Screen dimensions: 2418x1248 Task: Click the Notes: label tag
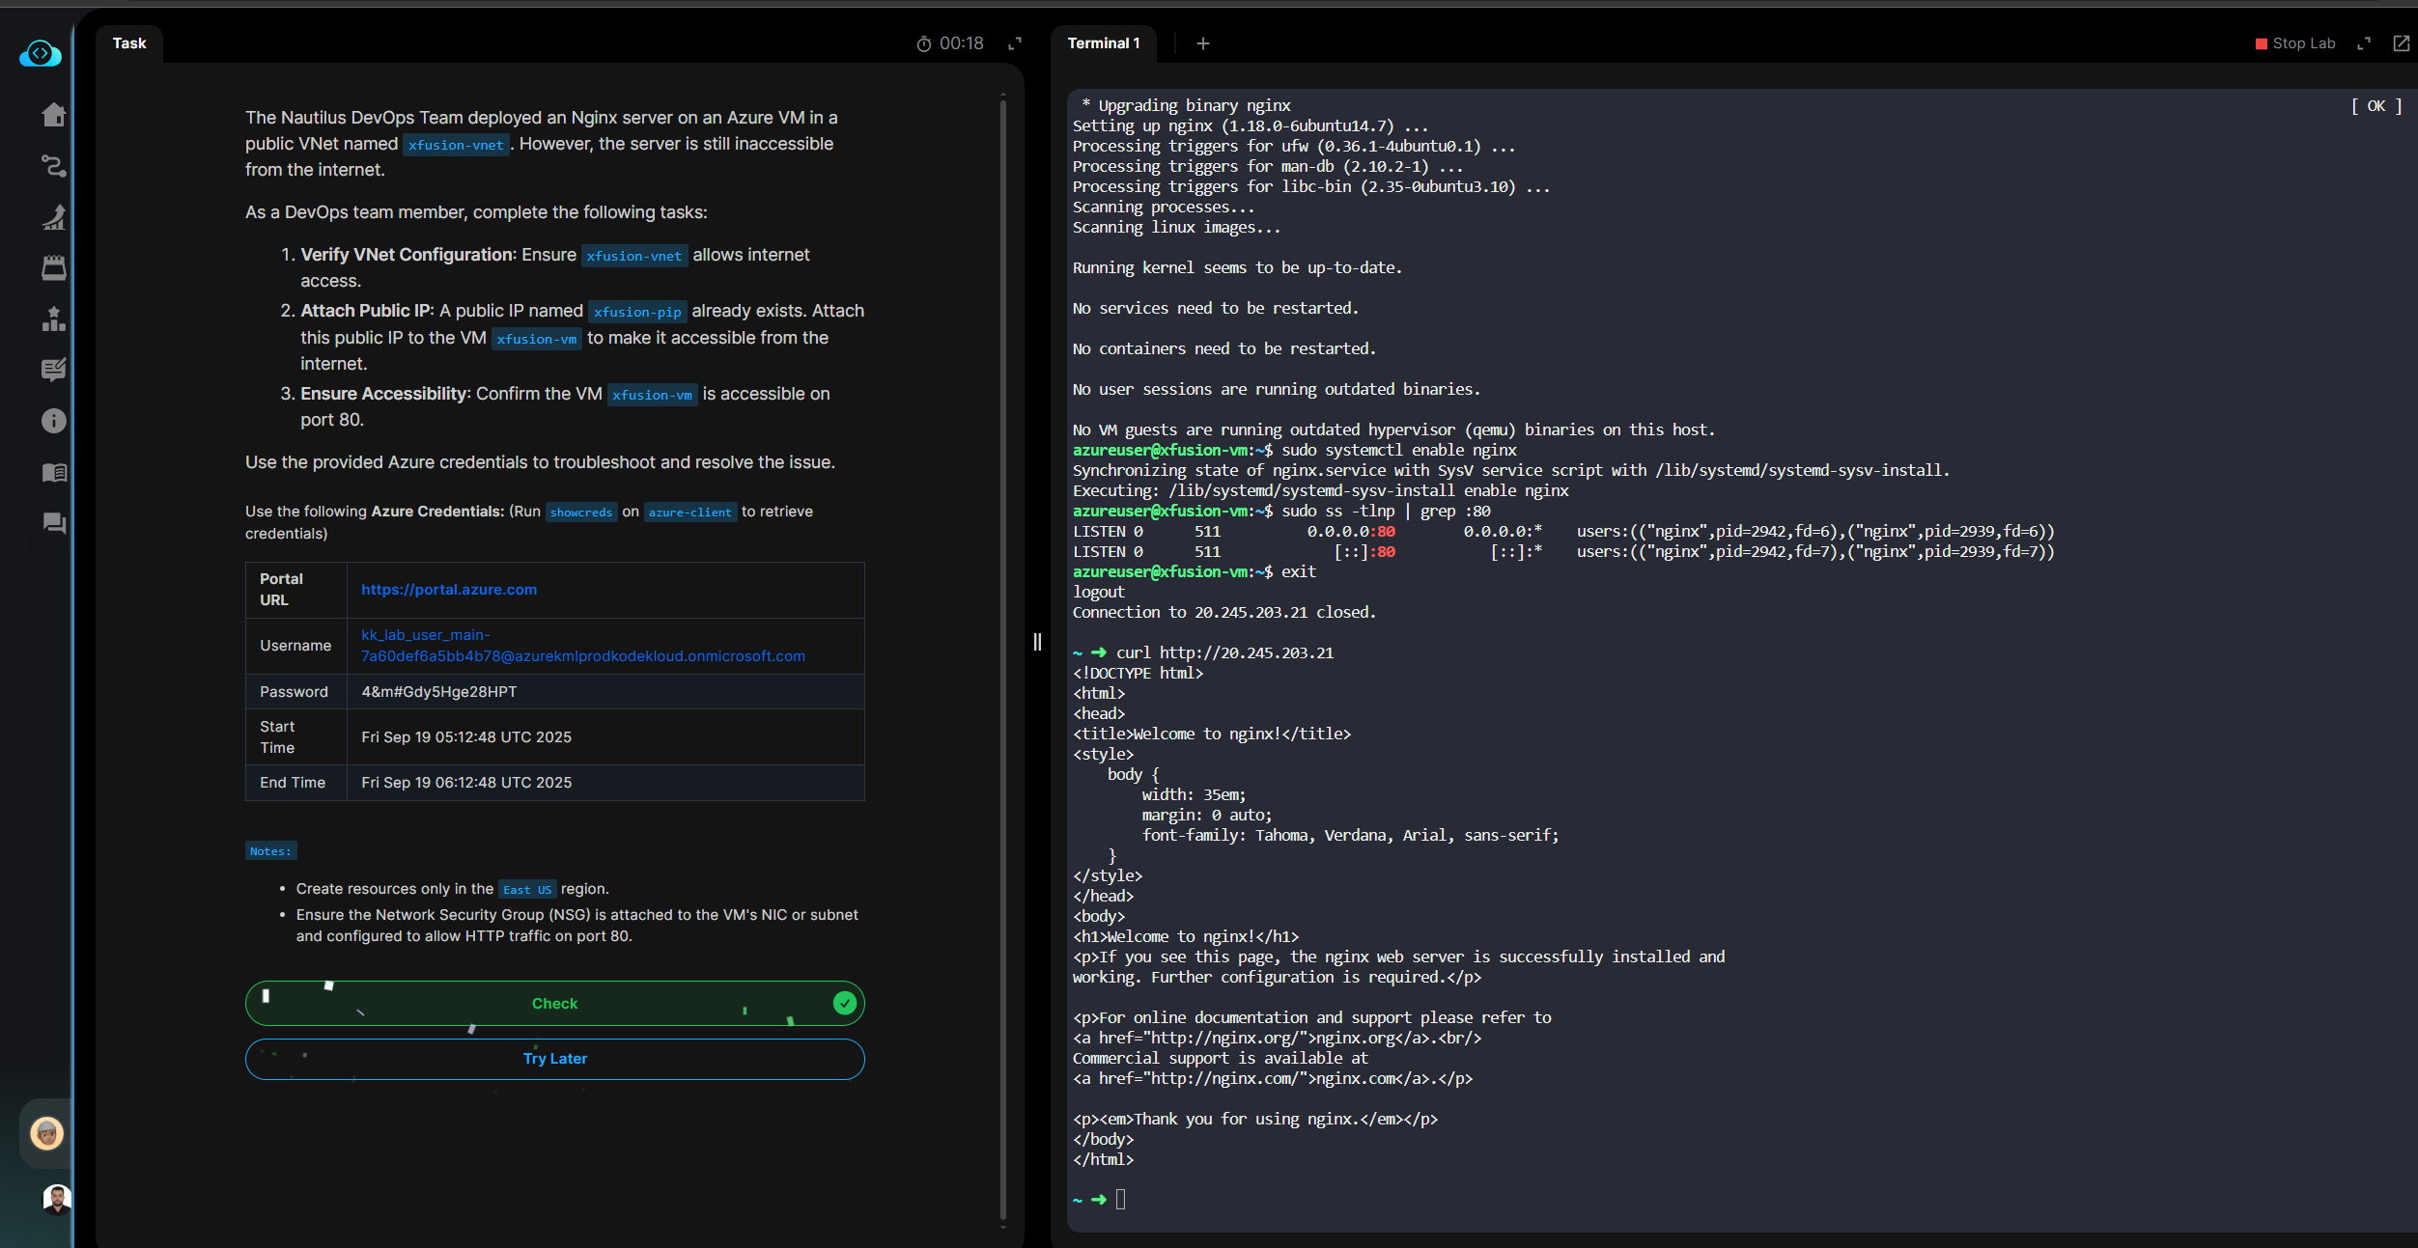click(x=270, y=851)
